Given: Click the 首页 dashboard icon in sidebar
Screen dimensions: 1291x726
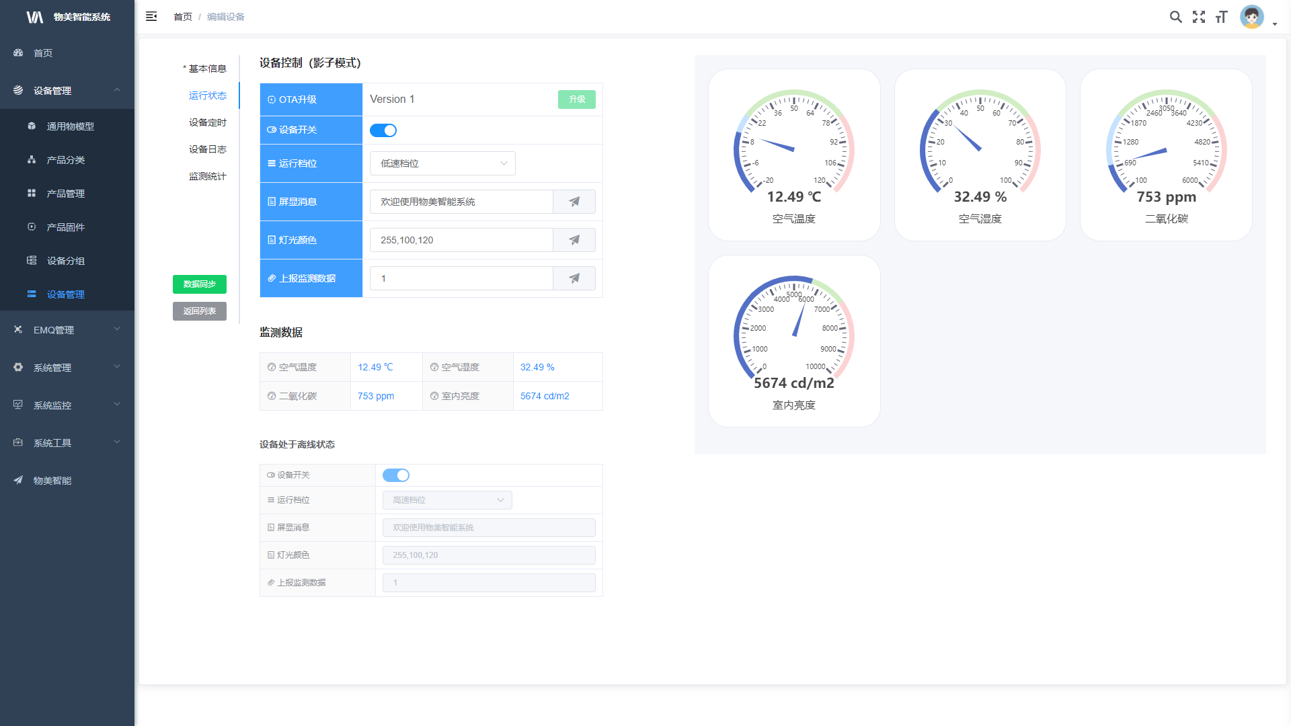Looking at the screenshot, I should click(18, 52).
